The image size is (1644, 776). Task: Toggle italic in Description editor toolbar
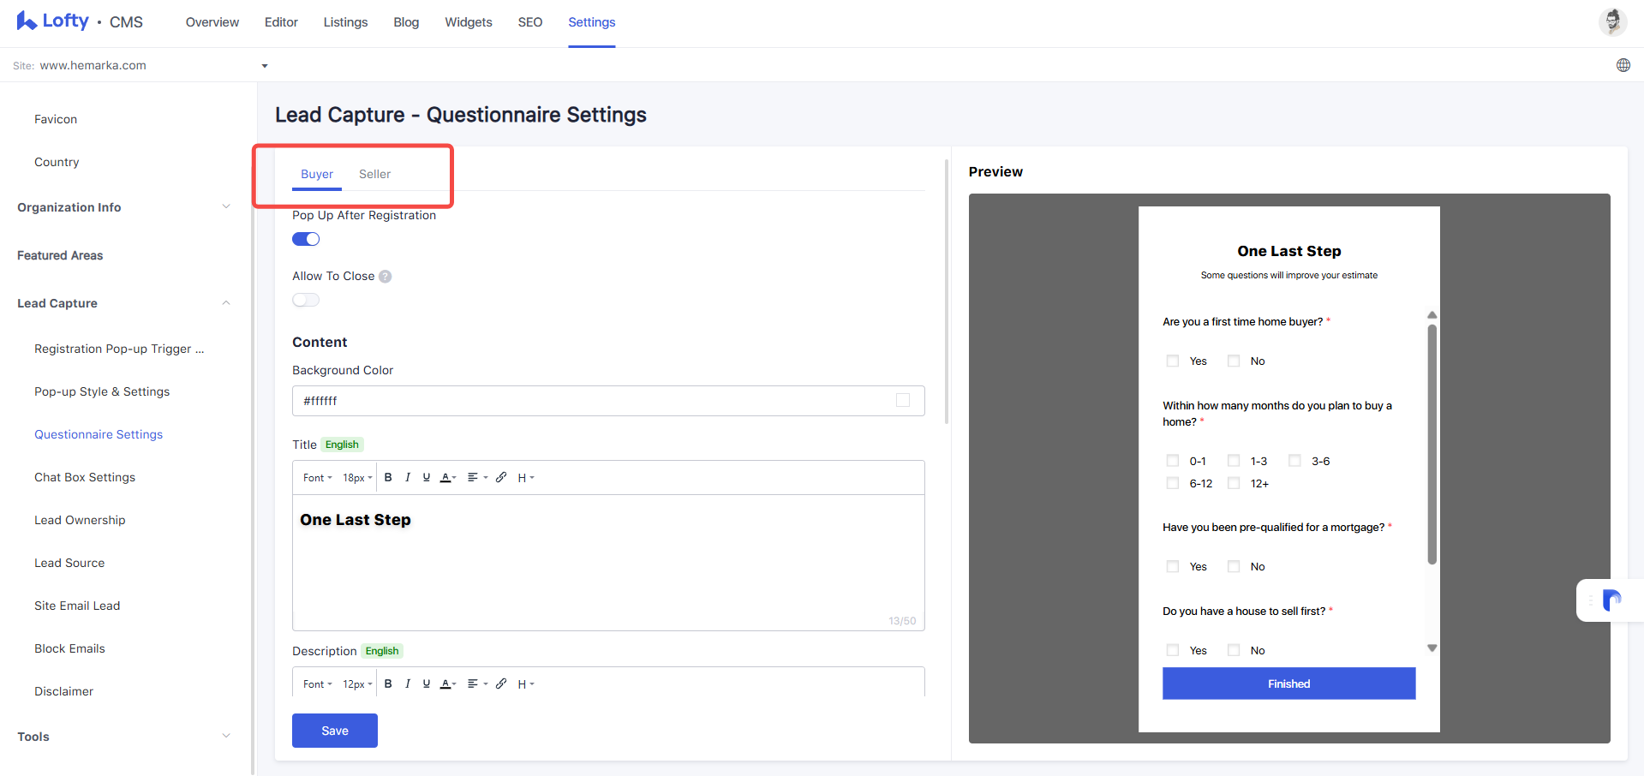tap(408, 684)
